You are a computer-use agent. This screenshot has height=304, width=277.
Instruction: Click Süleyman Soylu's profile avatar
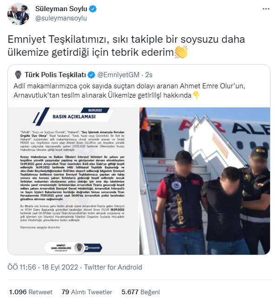pos(19,14)
